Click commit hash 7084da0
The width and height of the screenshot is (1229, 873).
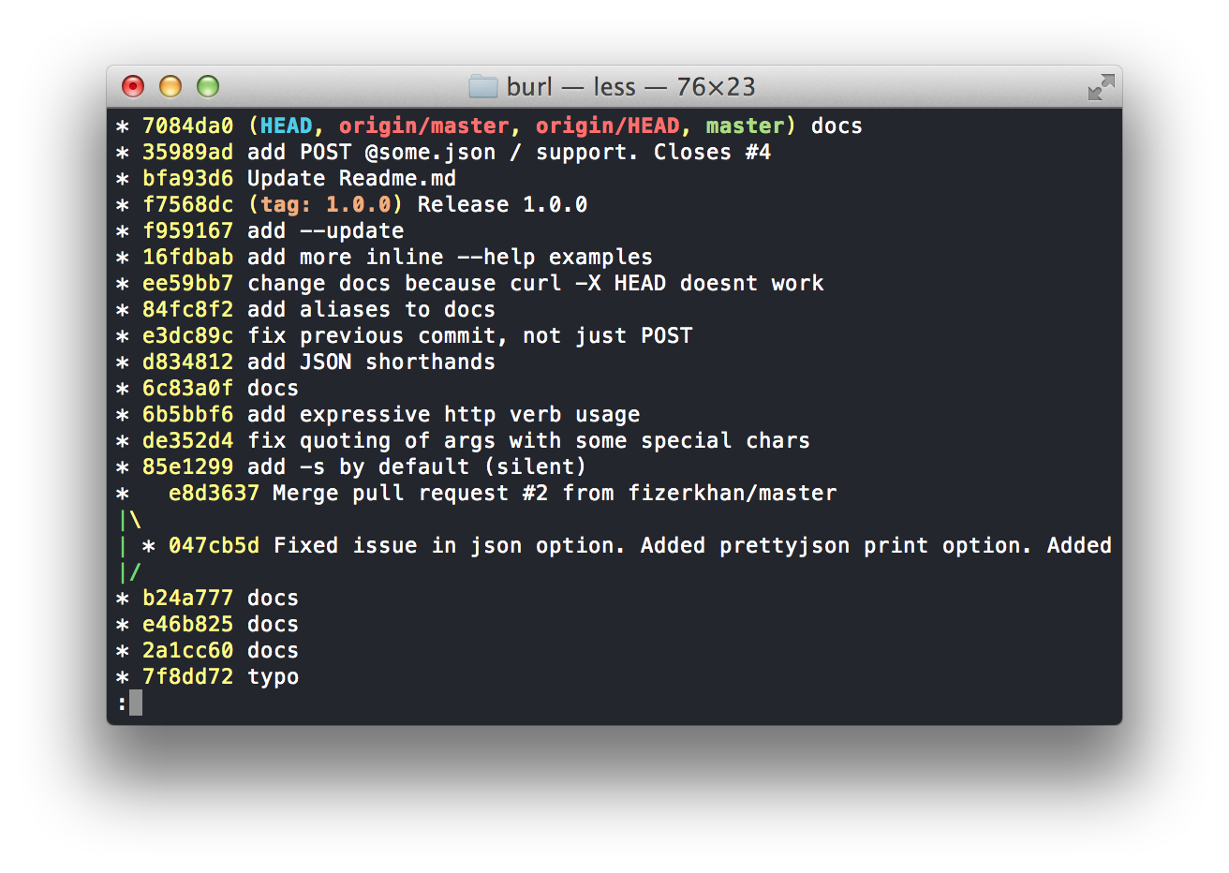[x=187, y=126]
